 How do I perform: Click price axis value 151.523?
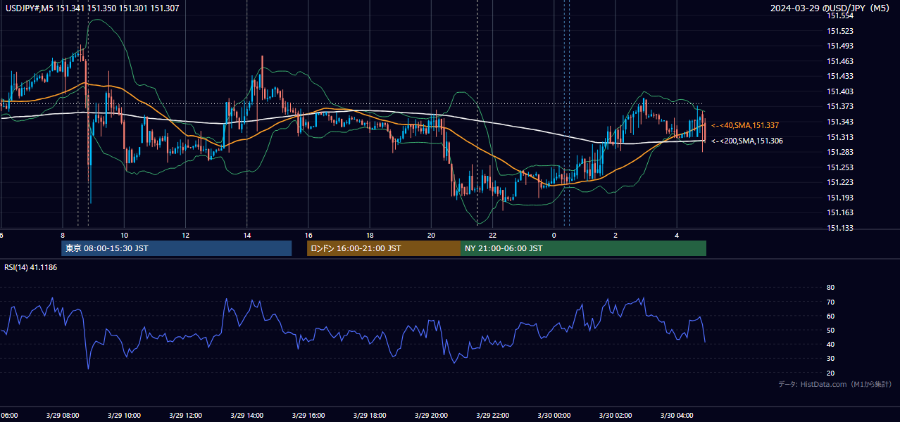click(x=839, y=31)
